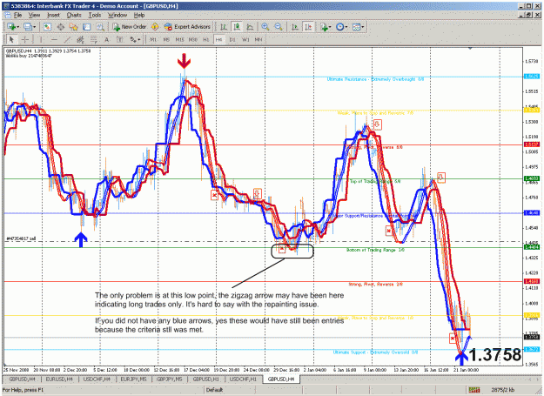Show the Data Window icon
544x396 pixels.
point(60,27)
